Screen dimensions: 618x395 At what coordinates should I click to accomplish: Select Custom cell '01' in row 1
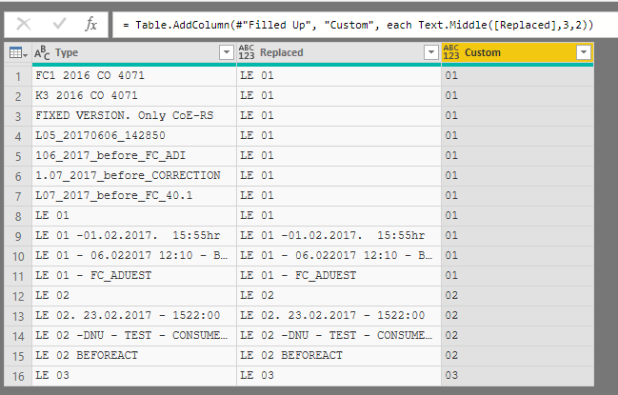[517, 75]
